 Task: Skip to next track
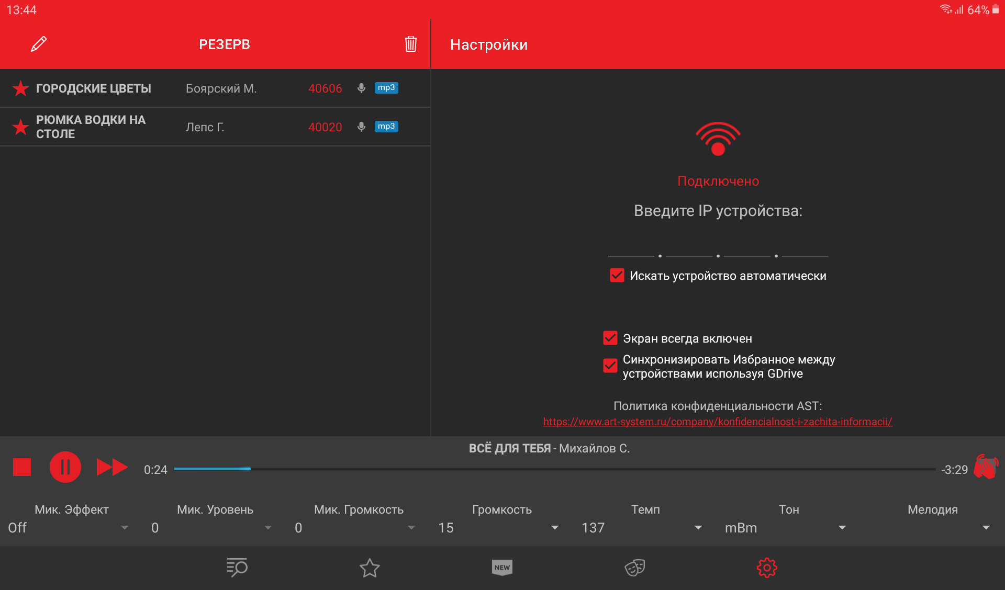tap(112, 467)
